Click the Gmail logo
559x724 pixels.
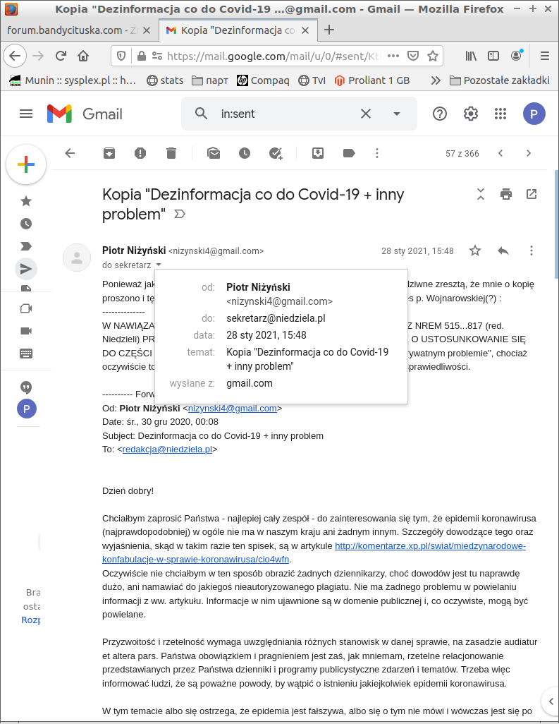[85, 114]
